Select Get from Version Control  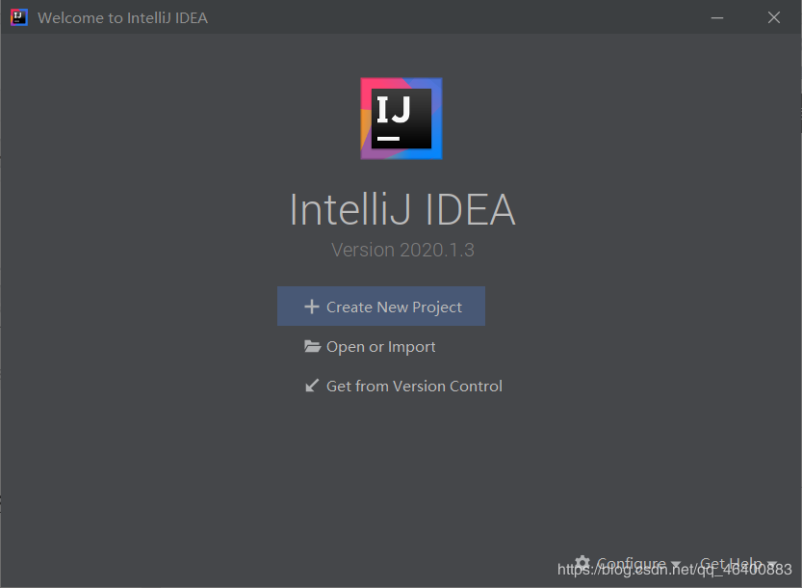pos(414,386)
